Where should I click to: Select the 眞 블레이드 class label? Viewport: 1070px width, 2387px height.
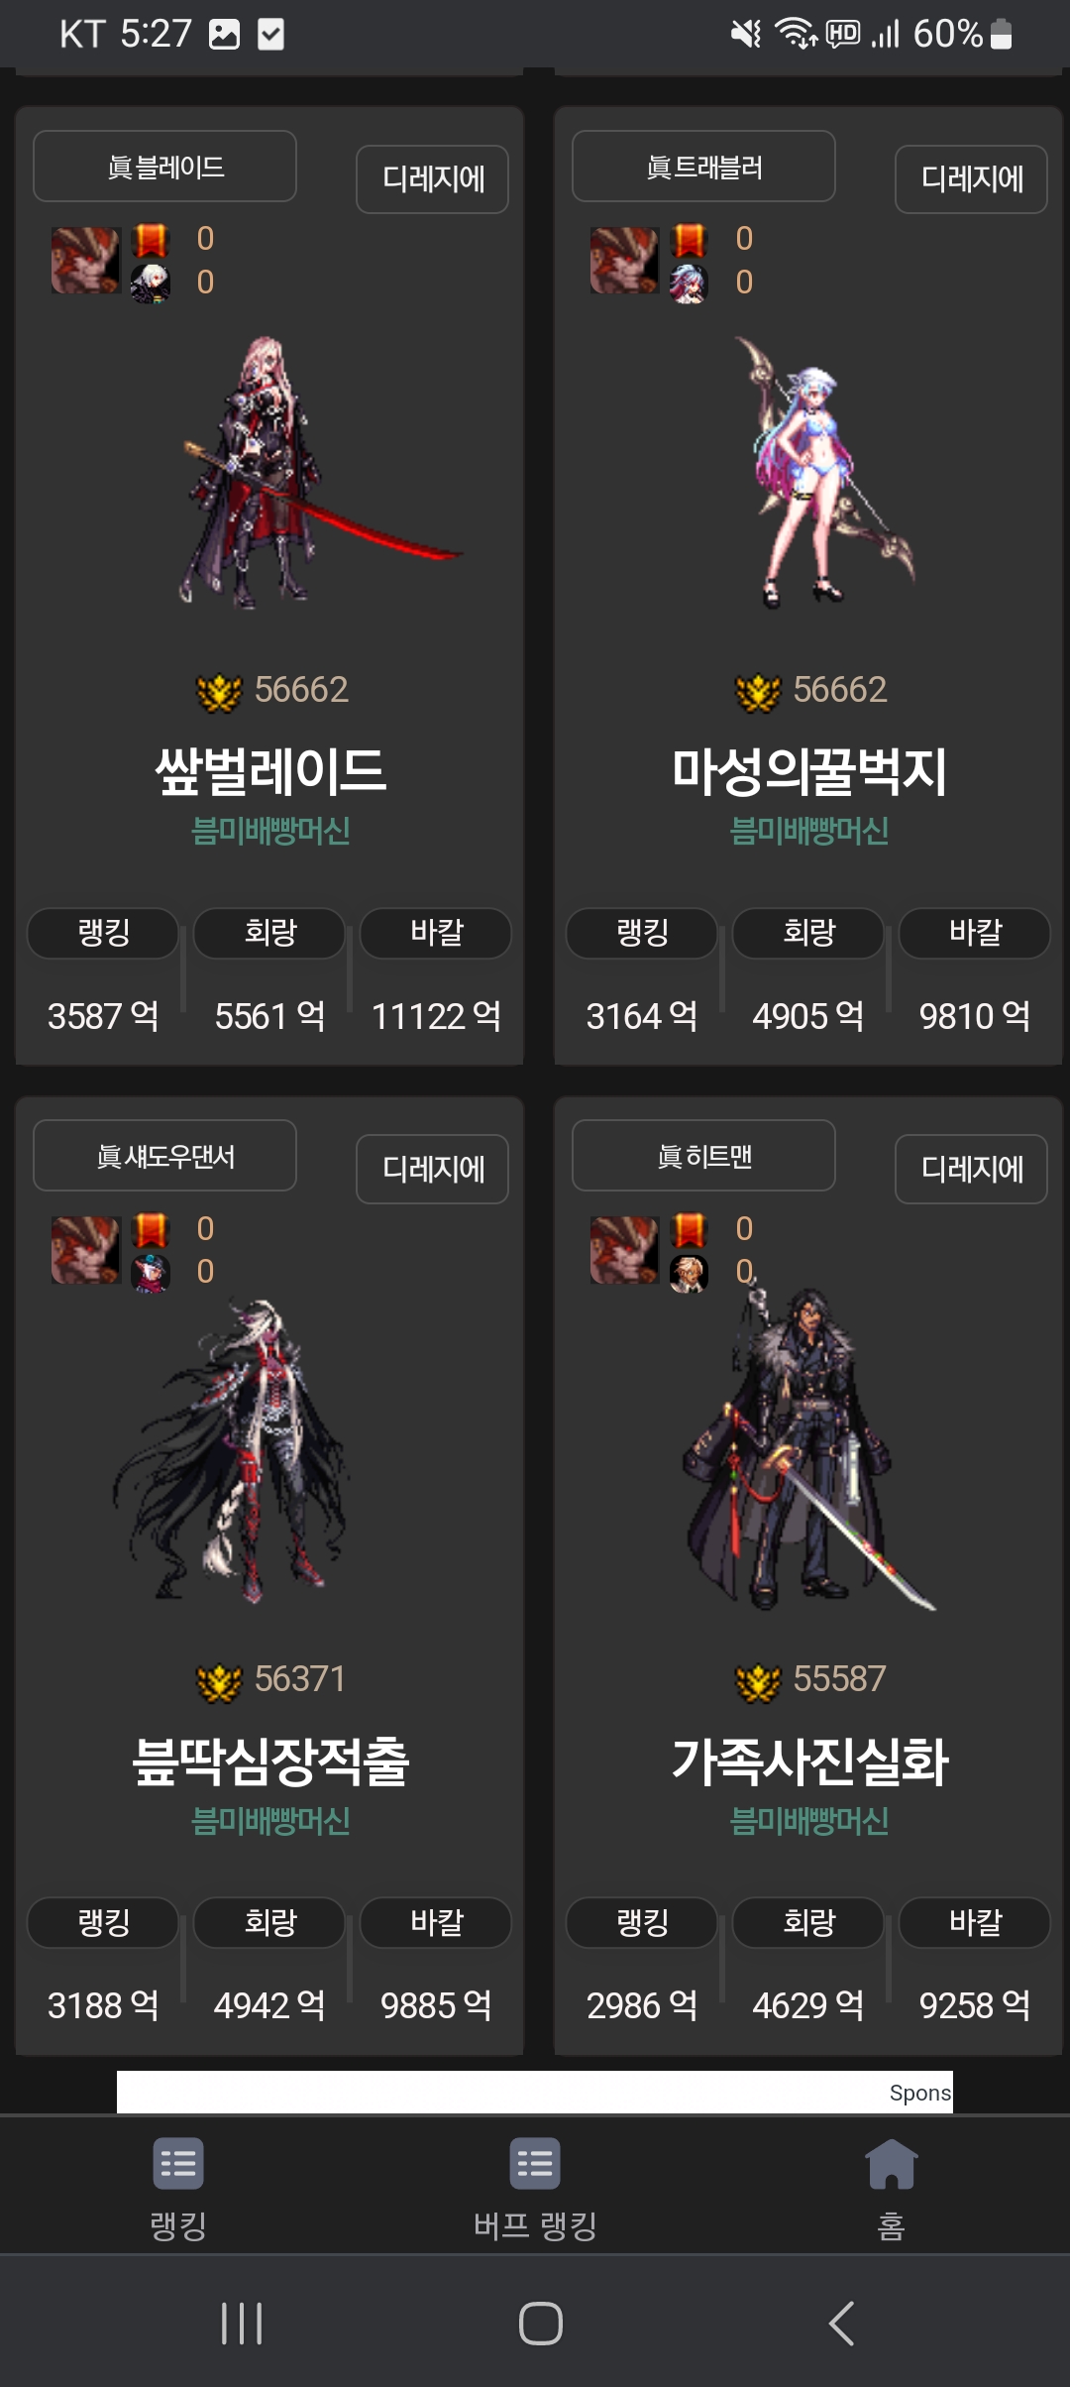(164, 167)
